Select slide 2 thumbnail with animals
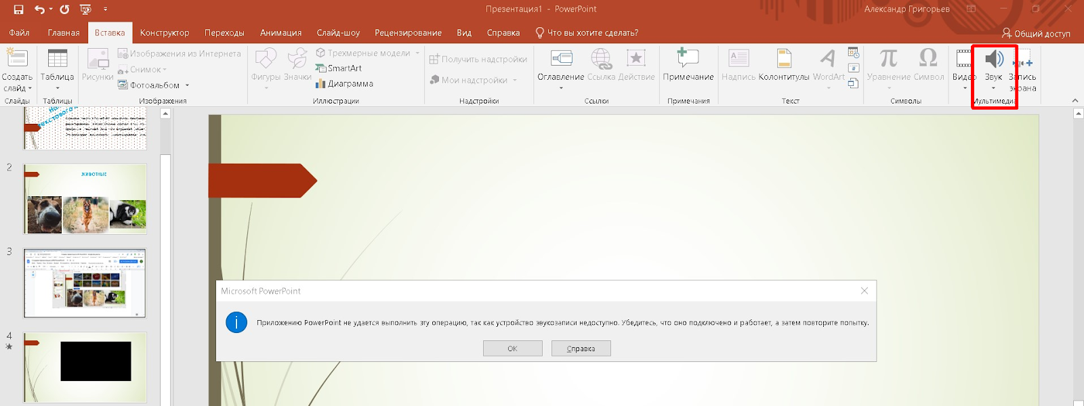 click(x=85, y=199)
